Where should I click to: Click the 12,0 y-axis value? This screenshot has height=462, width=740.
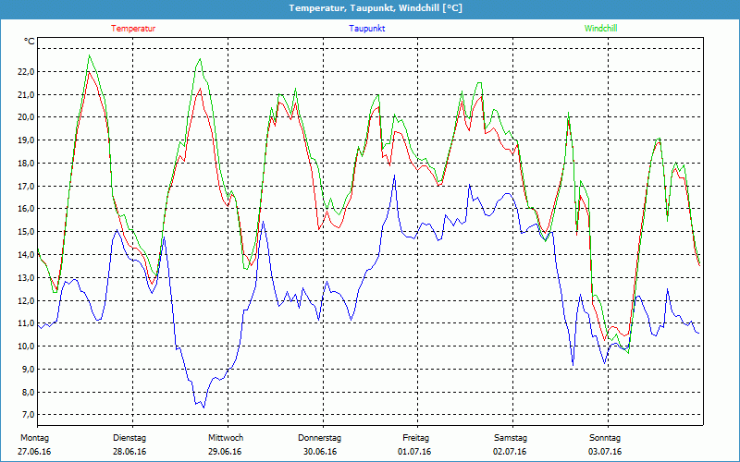26,301
